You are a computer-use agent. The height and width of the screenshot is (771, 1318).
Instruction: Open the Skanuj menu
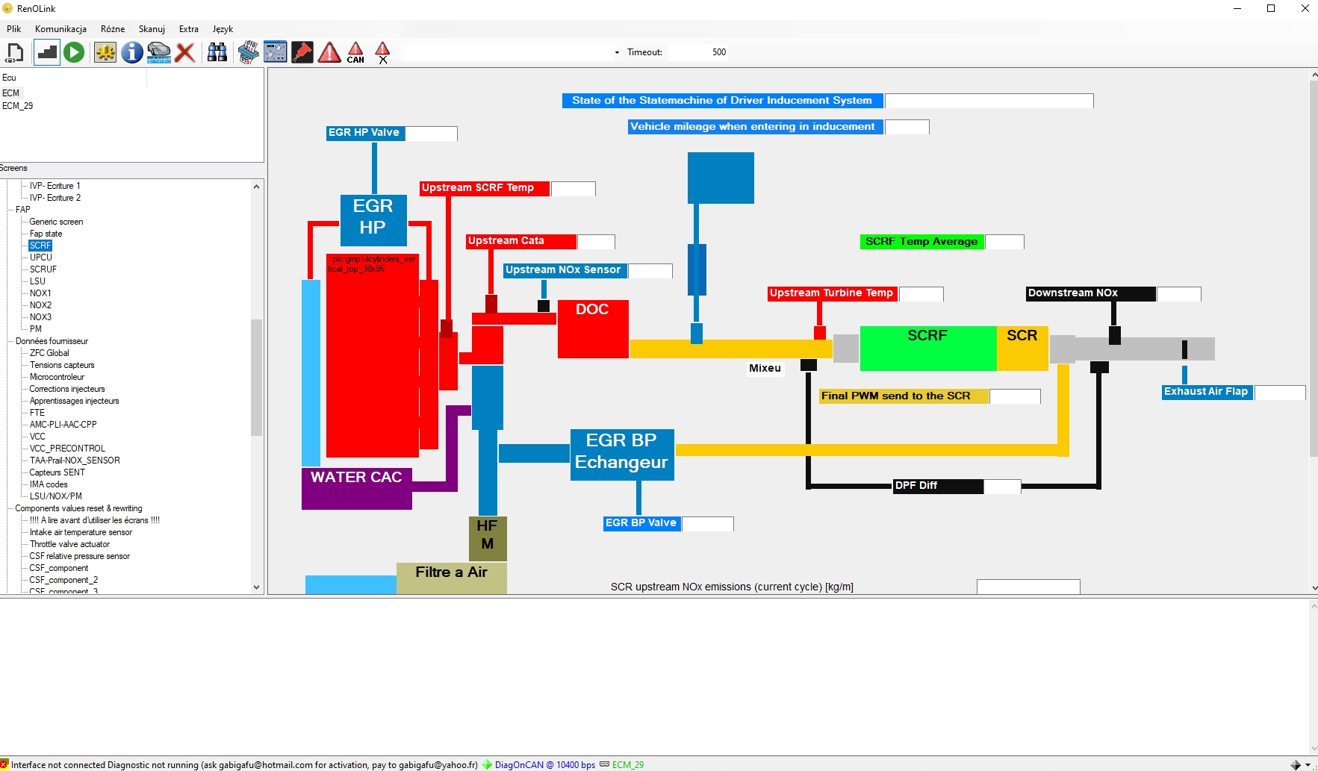[152, 29]
